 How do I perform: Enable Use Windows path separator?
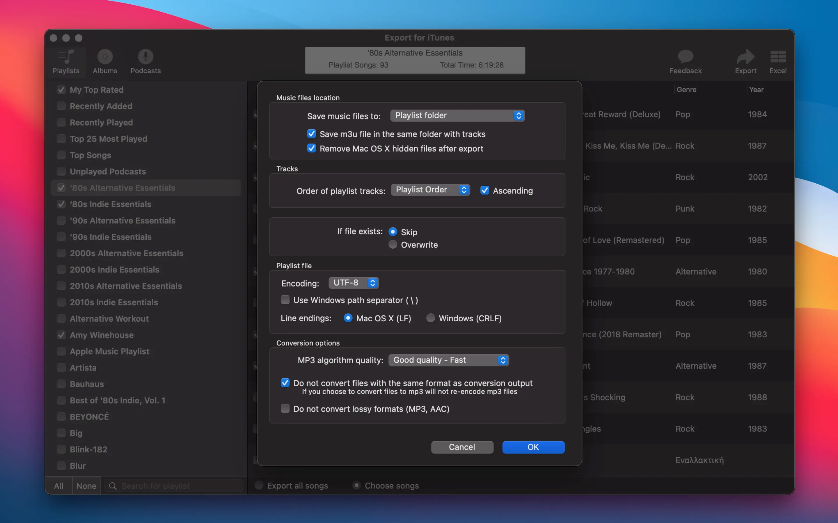point(285,300)
